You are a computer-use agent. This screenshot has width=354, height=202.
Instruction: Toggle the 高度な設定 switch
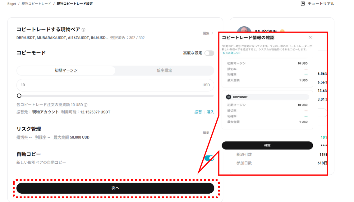pyautogui.click(x=209, y=53)
